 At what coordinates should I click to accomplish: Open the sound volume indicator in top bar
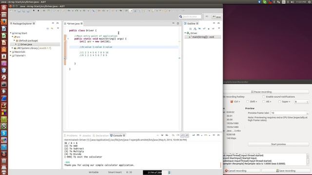pyautogui.click(x=292, y=2)
